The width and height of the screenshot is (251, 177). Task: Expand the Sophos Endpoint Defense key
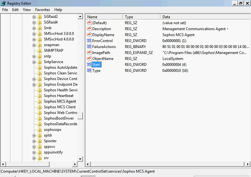coord(34,85)
